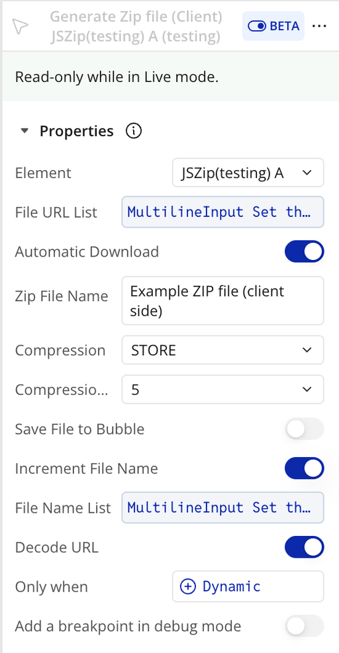Click the plus icon beside Dynamic
This screenshot has height=653, width=339.
point(187,586)
